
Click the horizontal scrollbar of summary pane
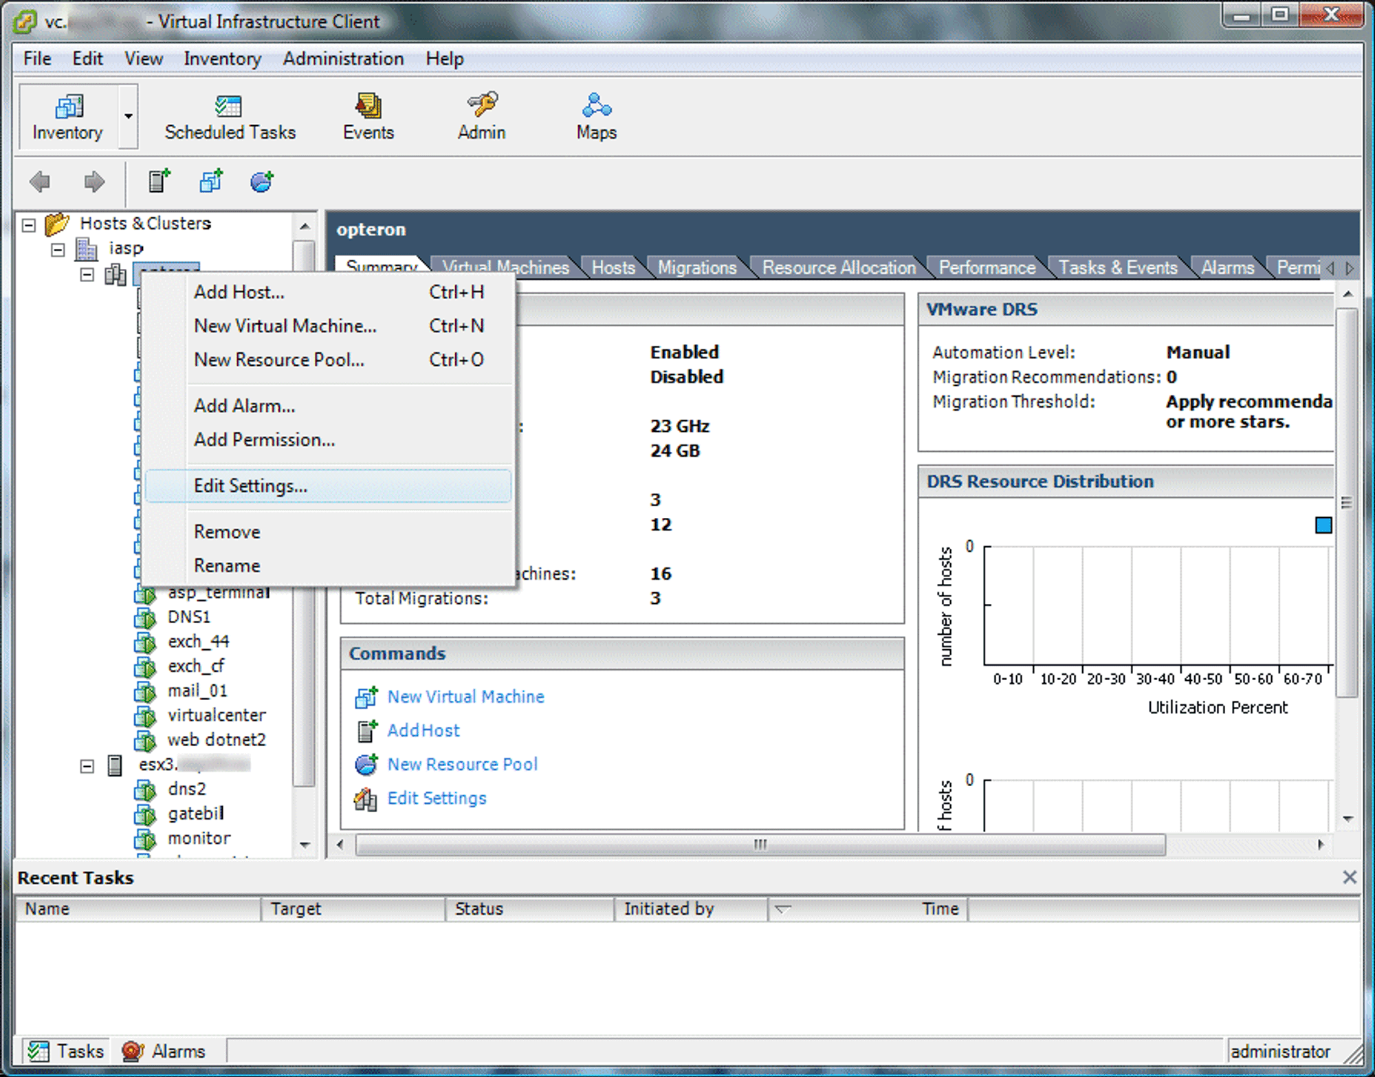[760, 845]
